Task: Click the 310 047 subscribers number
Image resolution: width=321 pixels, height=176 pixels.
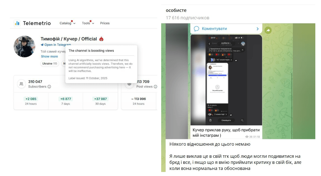Action: tap(35, 81)
